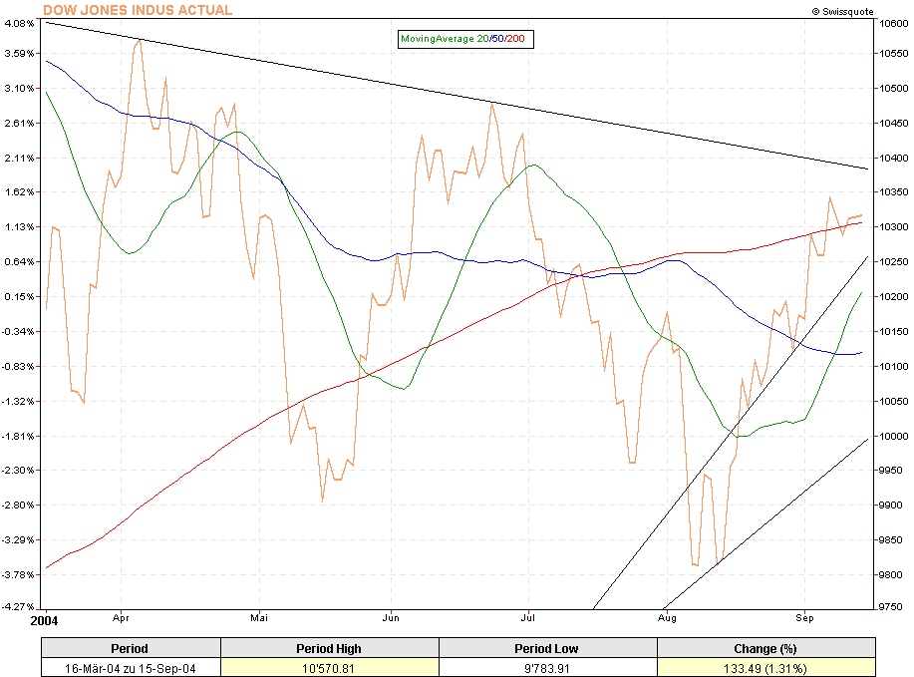Click the 1.62% left axis label
Screen dimensions: 914x677
[19, 191]
